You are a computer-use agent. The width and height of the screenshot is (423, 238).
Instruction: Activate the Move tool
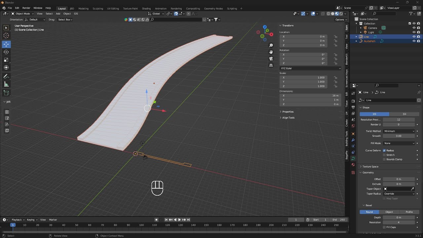click(6, 44)
